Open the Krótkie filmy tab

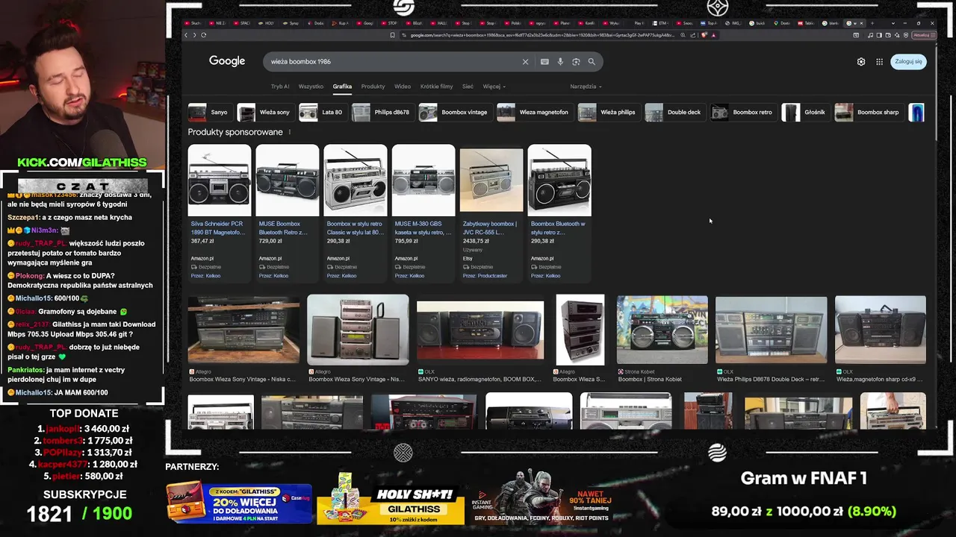click(436, 87)
